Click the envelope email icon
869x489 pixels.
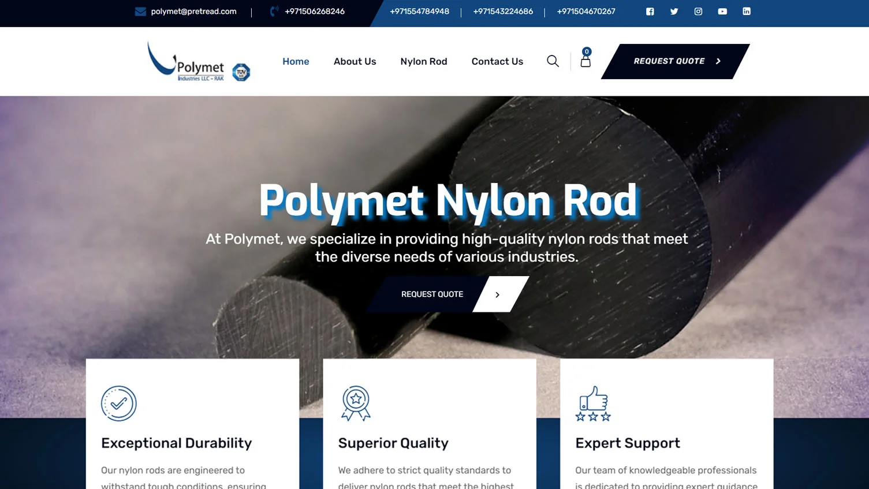[x=140, y=12]
